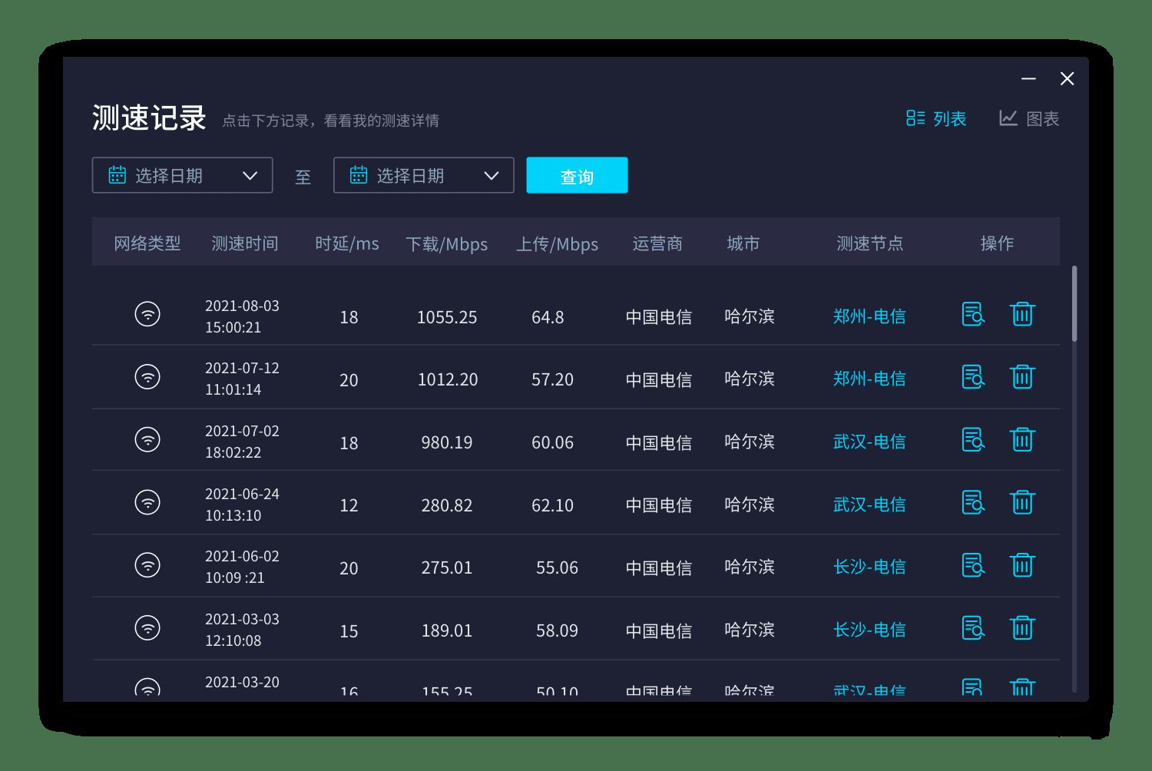Click the vertical scrollbar thumb
The image size is (1152, 771).
click(1074, 303)
